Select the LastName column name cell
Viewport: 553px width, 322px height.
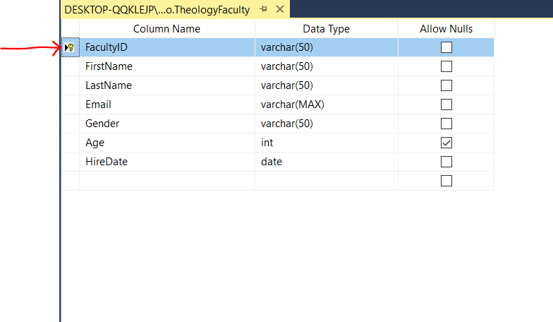click(166, 85)
